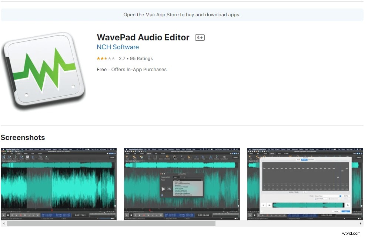Select the Equalizer tool on the Levels toolbar

(x=27, y=157)
